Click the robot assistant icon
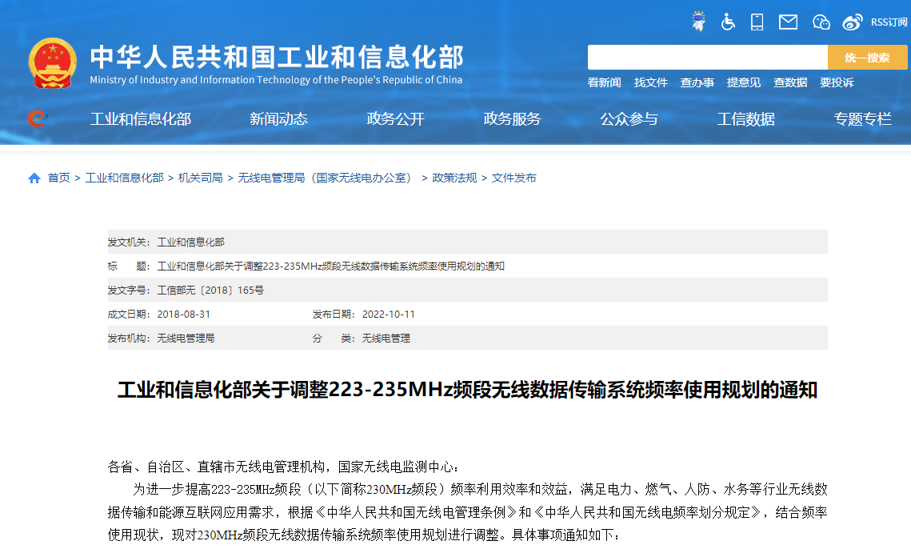Viewport: 911px width, 545px height. coord(698,20)
